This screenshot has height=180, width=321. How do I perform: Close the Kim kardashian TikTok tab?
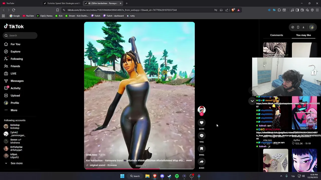click(x=120, y=3)
